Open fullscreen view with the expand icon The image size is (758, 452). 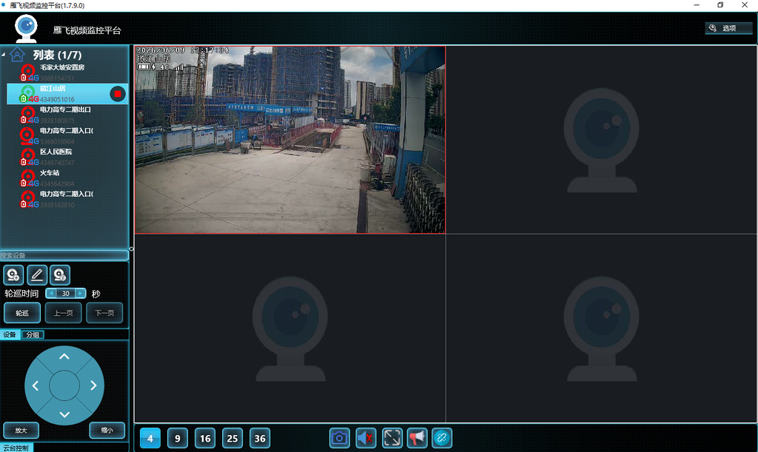pos(392,438)
